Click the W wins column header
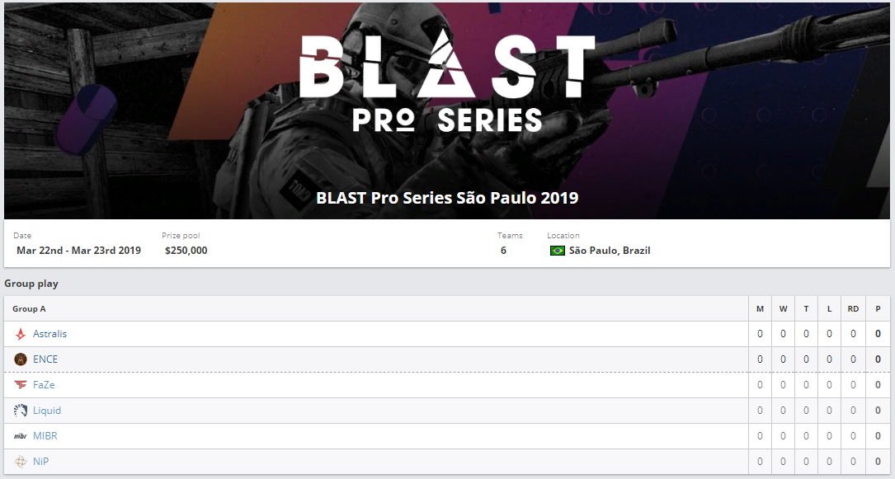Screen dimensions: 895x479 pos(783,308)
